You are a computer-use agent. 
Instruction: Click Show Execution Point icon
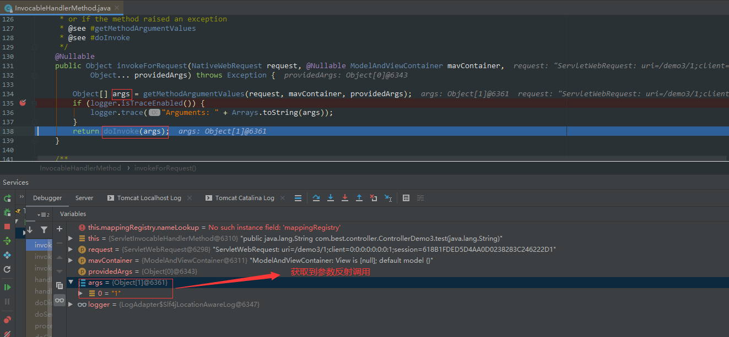pos(298,198)
